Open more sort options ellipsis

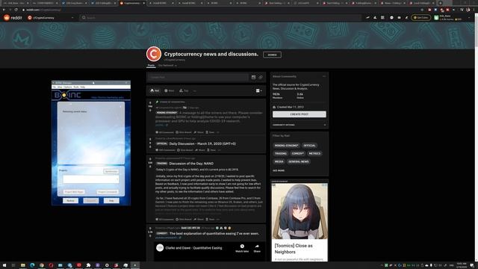[x=194, y=90]
